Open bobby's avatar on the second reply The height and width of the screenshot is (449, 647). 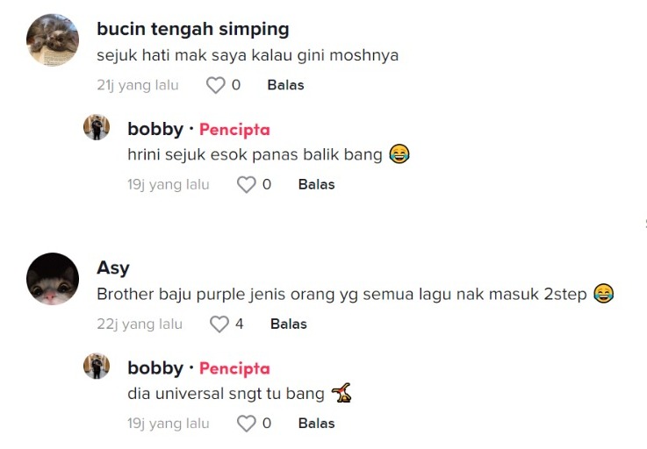[x=97, y=367]
